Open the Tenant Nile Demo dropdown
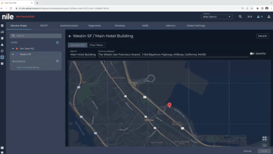This screenshot has width=273, height=154. point(217,17)
